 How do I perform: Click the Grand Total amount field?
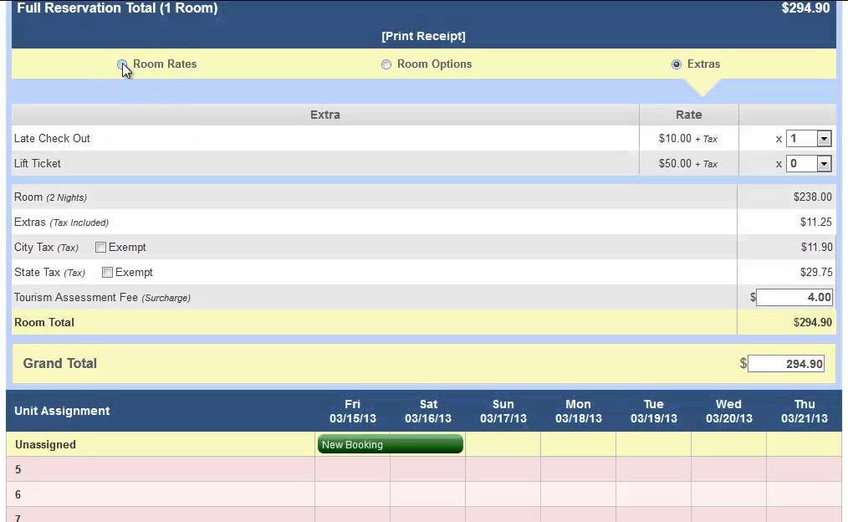786,364
